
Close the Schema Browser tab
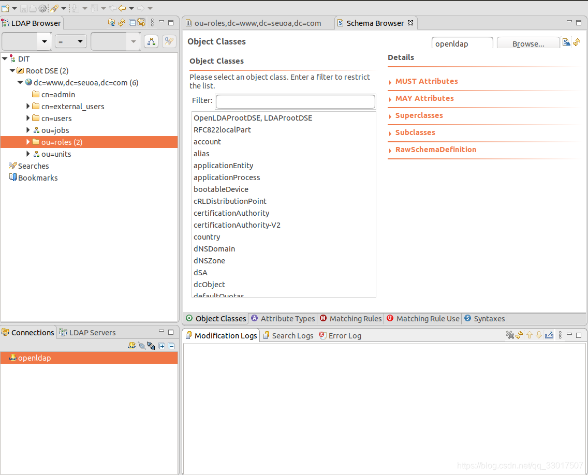click(410, 23)
